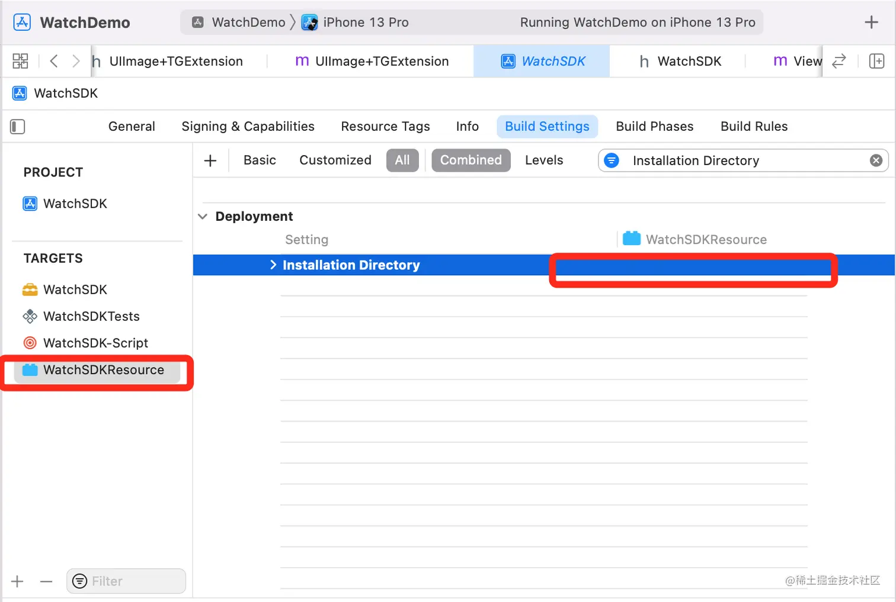Toggle the targets sidebar panel icon
Image resolution: width=896 pixels, height=602 pixels.
pyautogui.click(x=18, y=127)
